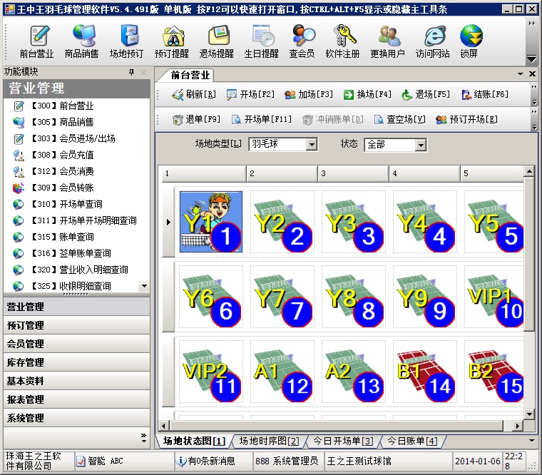
Task: Expand the 场地类型 dropdown
Action: [x=311, y=145]
